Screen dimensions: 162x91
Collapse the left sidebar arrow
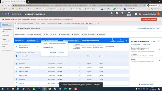coord(15,23)
